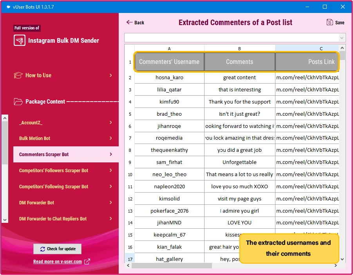
Task: Select the lilia_qatar username cell
Action: click(x=169, y=90)
